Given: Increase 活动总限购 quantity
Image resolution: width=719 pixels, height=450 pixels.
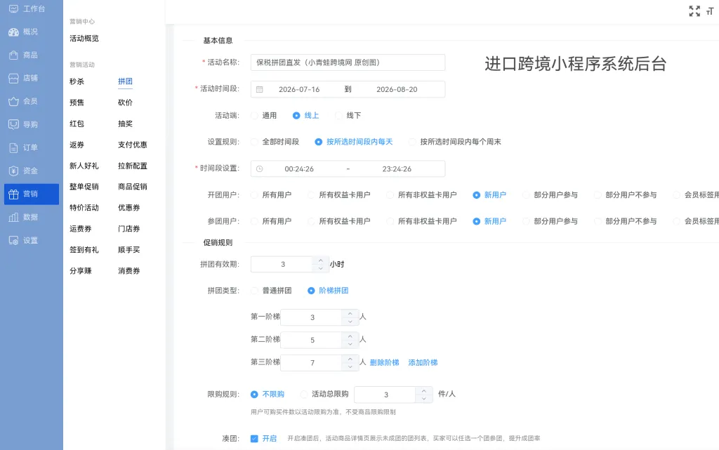Looking at the screenshot, I should (423, 391).
